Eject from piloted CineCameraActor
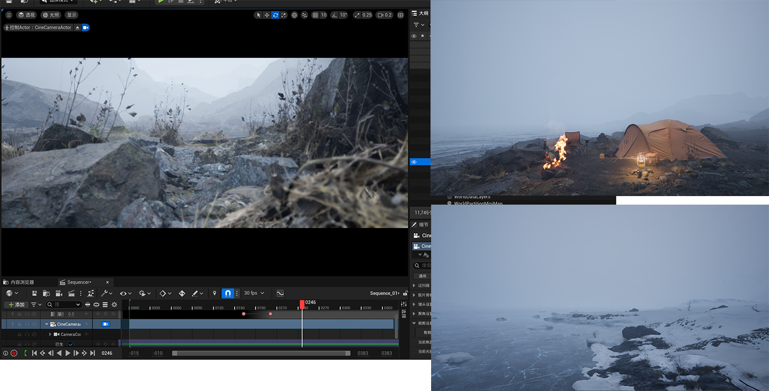Screen dimensions: 769x391 (x=77, y=27)
